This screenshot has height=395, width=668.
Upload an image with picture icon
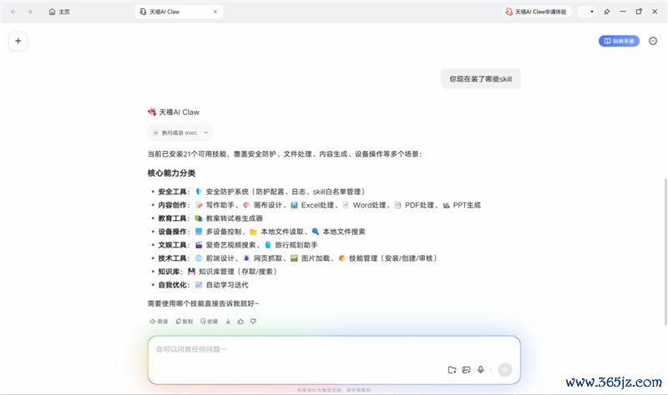click(467, 370)
